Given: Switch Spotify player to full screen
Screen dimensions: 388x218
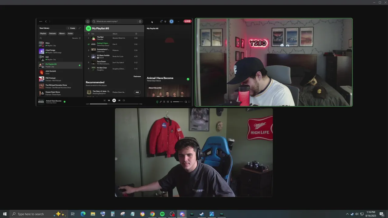Looking at the screenshot, I should pos(189,102).
